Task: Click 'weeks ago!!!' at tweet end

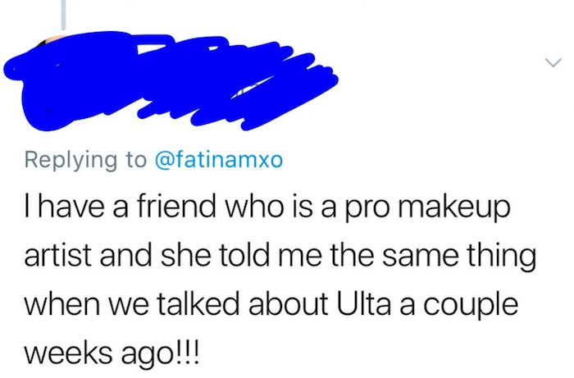Action: pos(112,353)
